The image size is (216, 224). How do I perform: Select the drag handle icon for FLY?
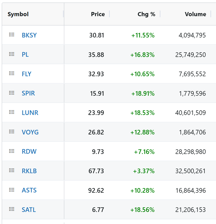[x=11, y=74]
